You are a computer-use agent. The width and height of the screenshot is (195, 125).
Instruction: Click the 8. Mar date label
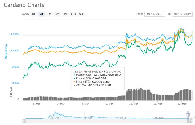click(x=85, y=104)
